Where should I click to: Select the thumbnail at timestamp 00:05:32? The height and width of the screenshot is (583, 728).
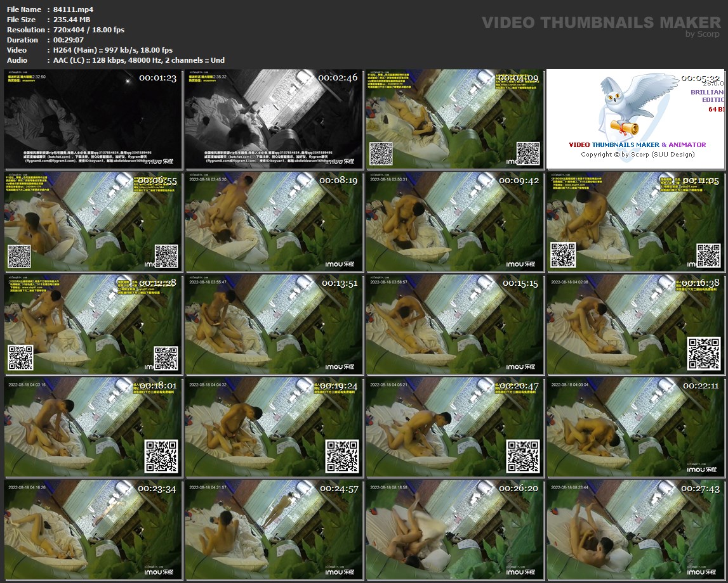tap(635, 119)
